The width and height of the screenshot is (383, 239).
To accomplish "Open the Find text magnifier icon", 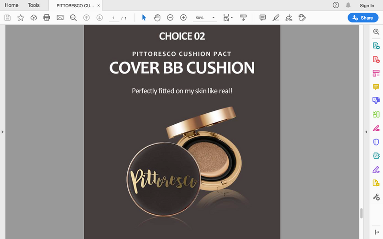I will point(73,18).
